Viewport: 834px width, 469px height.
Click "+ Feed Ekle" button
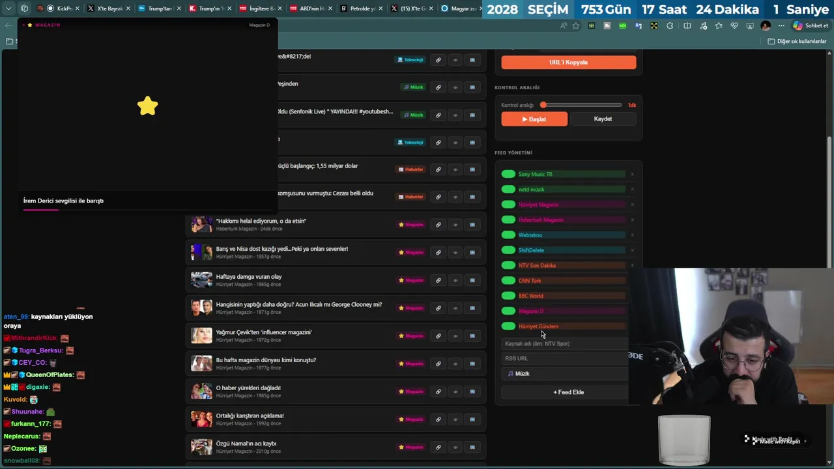(565, 392)
